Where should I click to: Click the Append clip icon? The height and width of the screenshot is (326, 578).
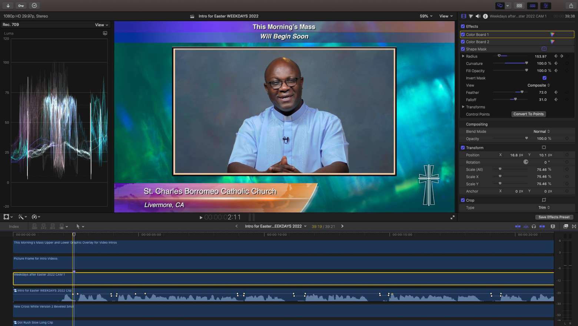click(x=52, y=226)
